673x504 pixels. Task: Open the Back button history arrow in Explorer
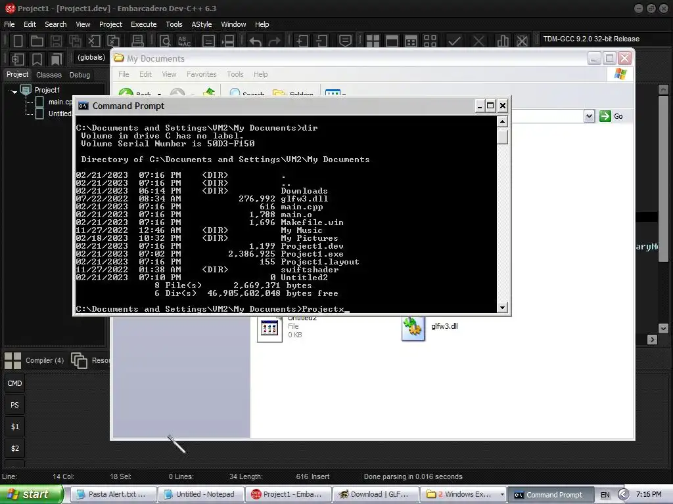point(159,94)
